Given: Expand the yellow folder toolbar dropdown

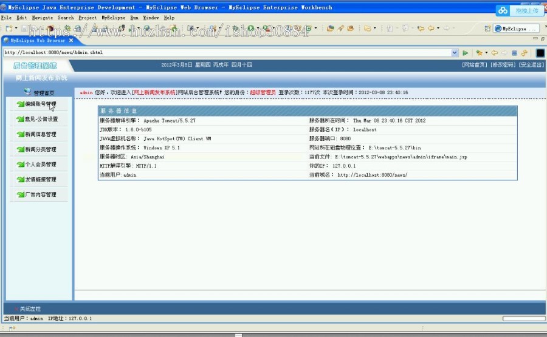Looking at the screenshot, I should [374, 28].
